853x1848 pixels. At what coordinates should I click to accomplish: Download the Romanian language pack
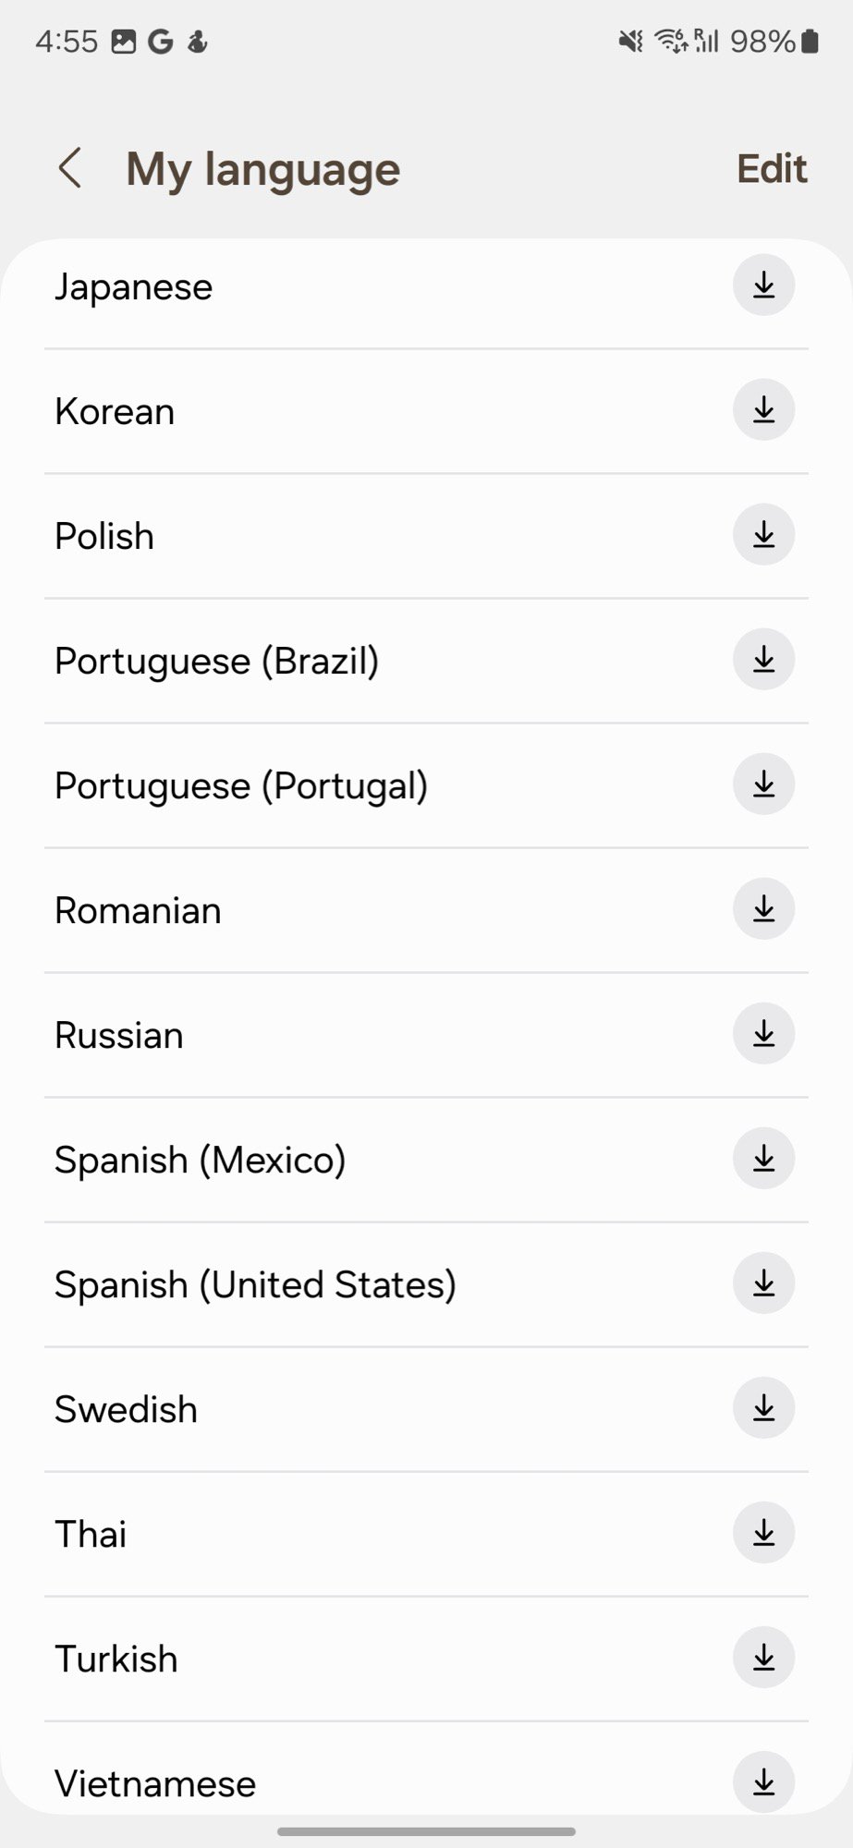(763, 909)
